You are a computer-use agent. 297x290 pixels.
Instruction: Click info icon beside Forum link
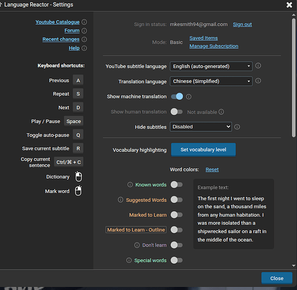click(84, 31)
